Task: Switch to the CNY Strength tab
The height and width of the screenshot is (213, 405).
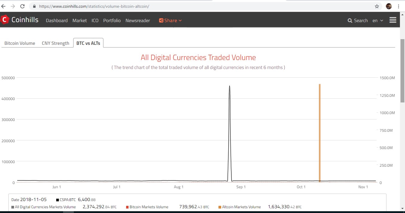Action: point(56,43)
